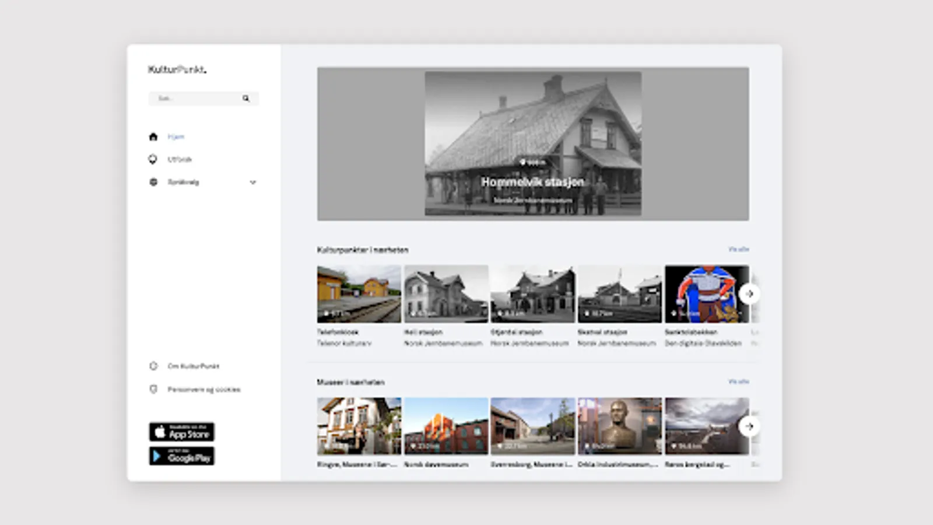The height and width of the screenshot is (525, 933).
Task: Click Vis alle for Museer i nærheten
Action: click(x=738, y=381)
